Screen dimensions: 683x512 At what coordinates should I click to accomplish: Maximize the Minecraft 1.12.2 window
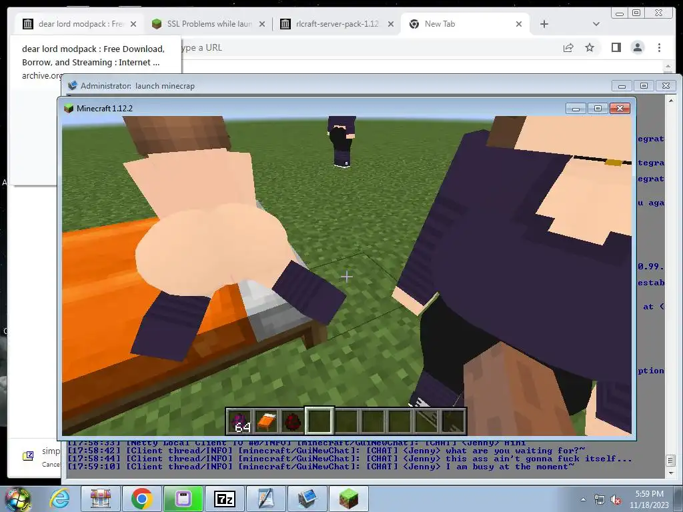point(598,109)
